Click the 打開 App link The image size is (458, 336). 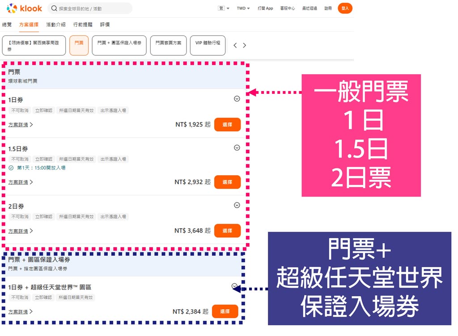(x=265, y=8)
